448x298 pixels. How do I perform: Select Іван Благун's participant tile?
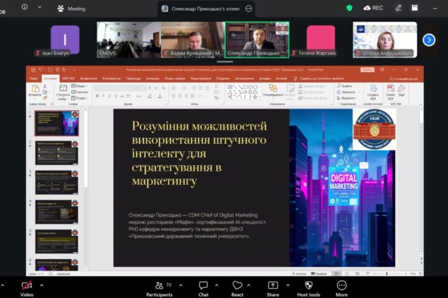coord(65,40)
